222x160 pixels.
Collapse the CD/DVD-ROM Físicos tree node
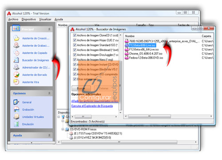(63, 129)
